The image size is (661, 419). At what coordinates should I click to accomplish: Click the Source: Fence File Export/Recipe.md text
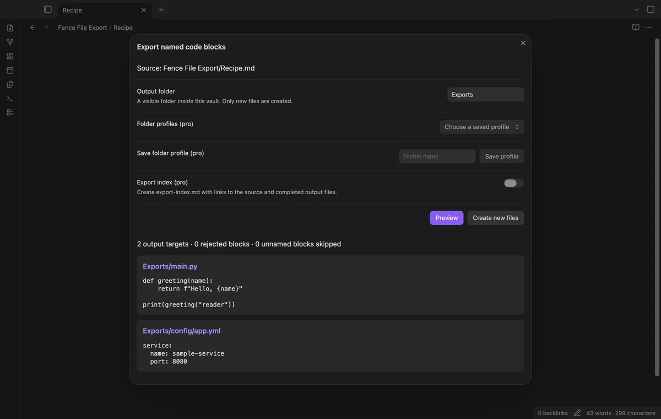(196, 68)
